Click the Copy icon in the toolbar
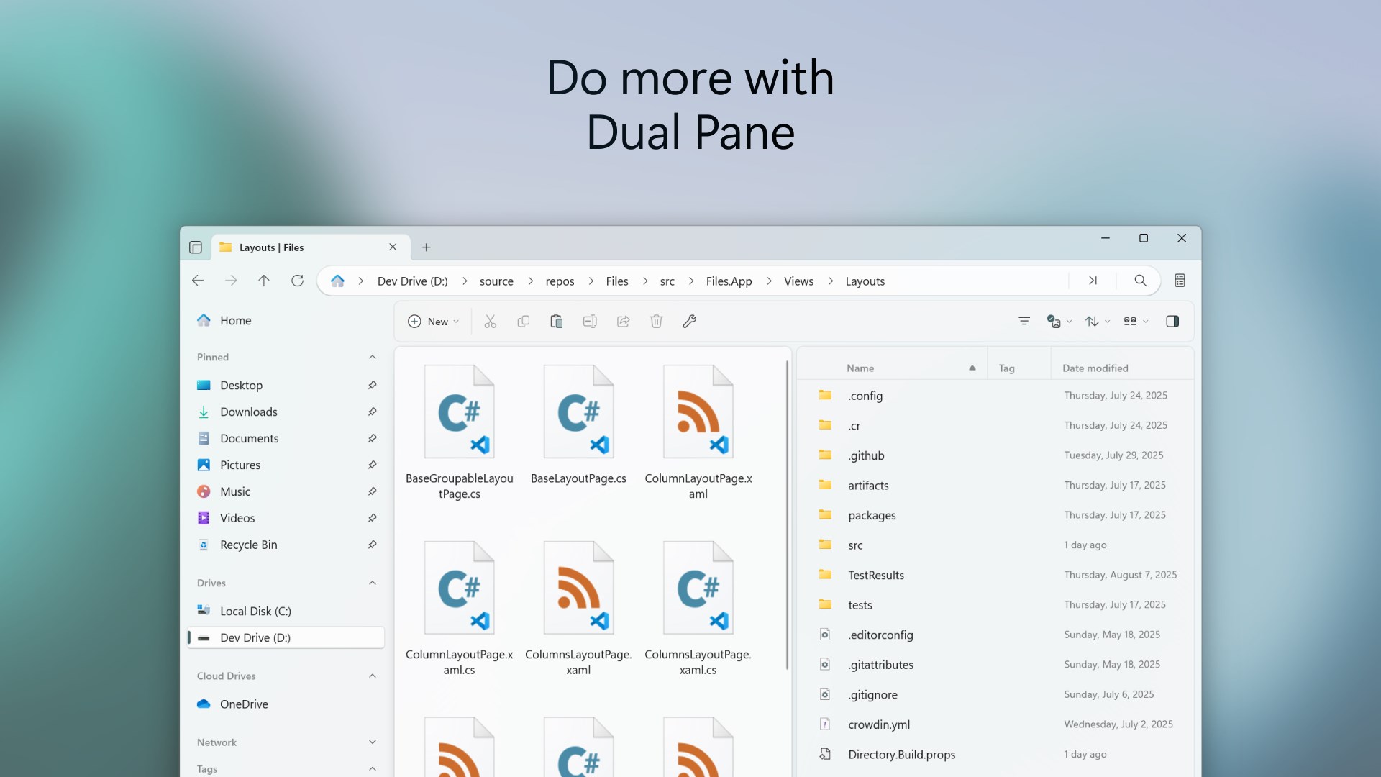 coord(524,322)
